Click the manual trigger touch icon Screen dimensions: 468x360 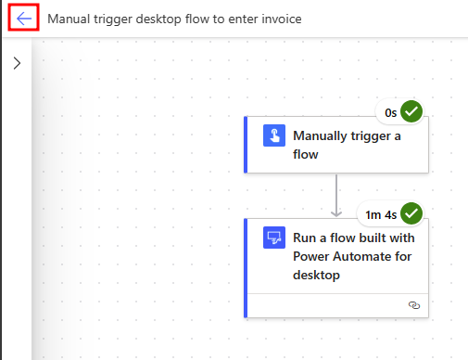(274, 135)
